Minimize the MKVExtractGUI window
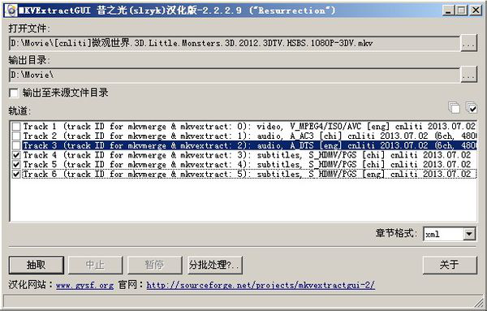487x311 pixels. coord(448,11)
